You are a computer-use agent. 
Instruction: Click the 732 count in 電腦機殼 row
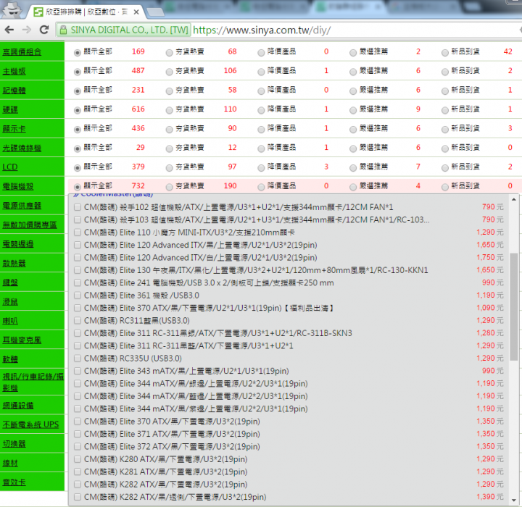[138, 185]
